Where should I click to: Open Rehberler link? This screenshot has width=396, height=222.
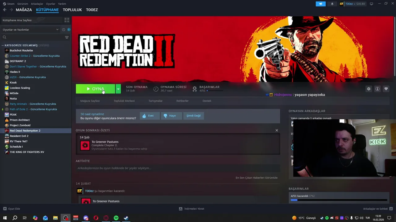click(x=183, y=101)
